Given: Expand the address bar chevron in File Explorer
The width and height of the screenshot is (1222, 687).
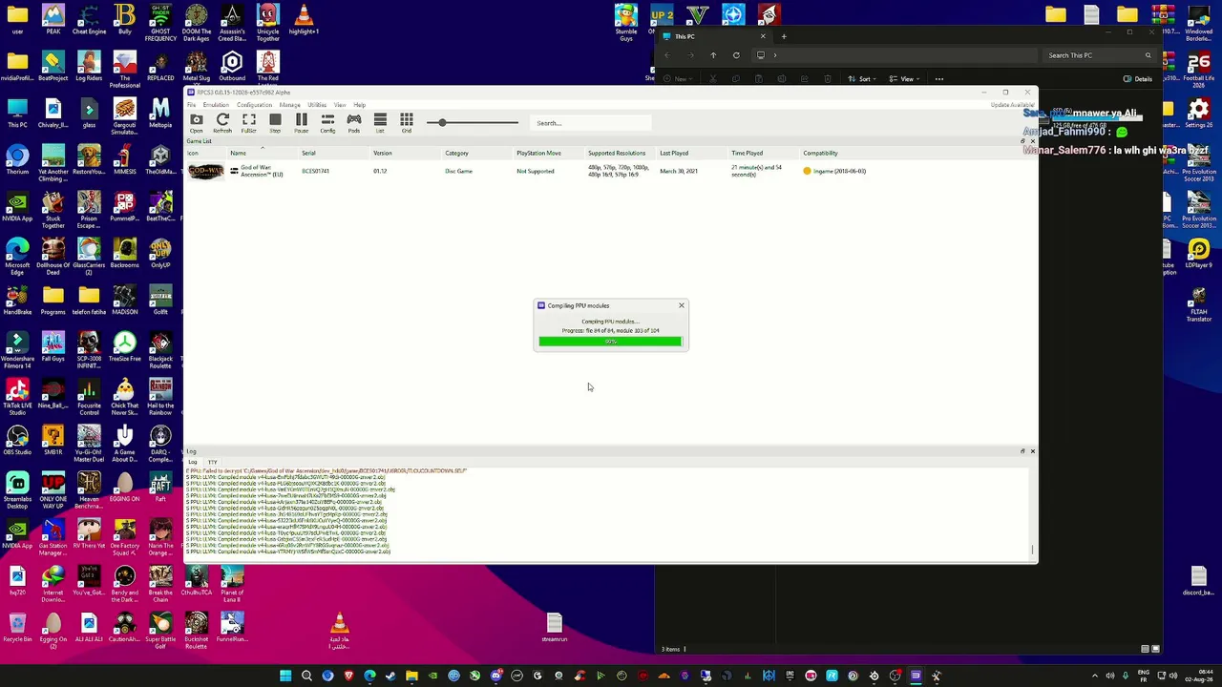Looking at the screenshot, I should (x=775, y=55).
